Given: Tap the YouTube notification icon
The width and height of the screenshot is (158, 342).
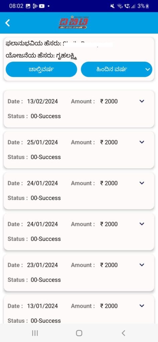Looking at the screenshot, I should click(42, 6).
